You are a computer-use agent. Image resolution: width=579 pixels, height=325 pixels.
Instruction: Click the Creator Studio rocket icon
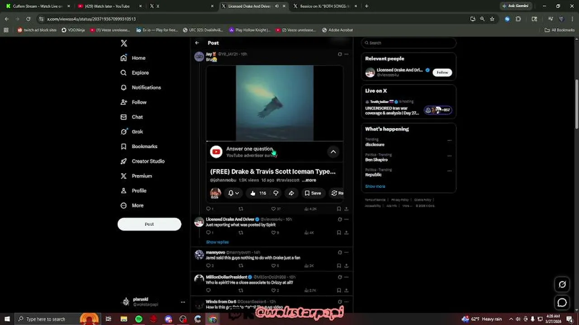click(x=123, y=161)
